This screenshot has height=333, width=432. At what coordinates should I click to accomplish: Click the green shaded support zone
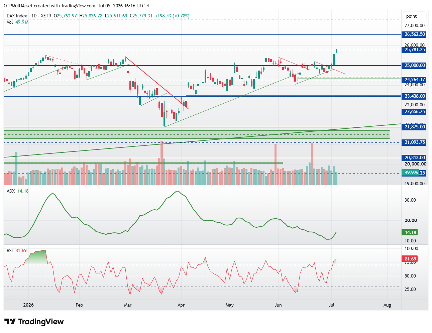[197, 134]
